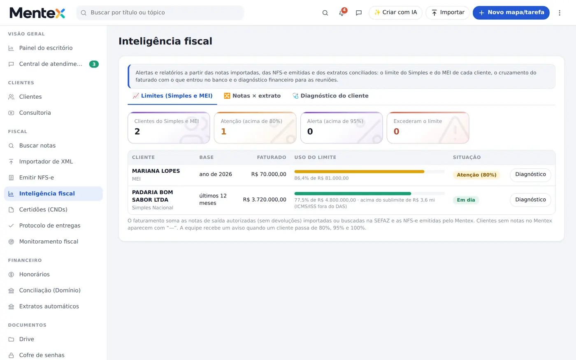Screen dimensions: 576x360
Task: Click the PADARIA BOM SABOR LTDA client name
Action: 153,196
